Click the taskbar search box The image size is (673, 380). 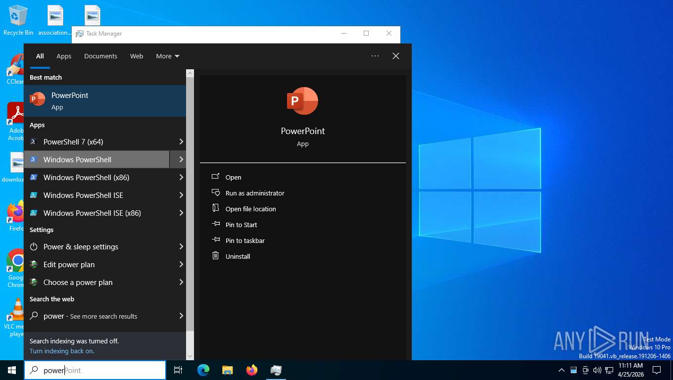click(95, 370)
